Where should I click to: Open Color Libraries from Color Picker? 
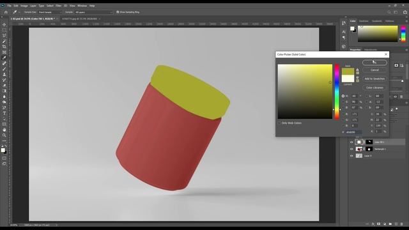[374, 88]
